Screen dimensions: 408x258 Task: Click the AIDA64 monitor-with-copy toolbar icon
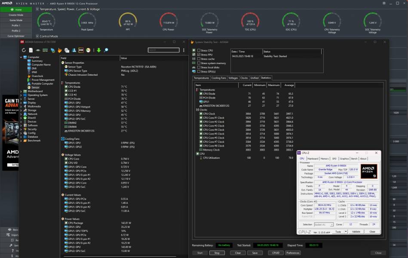point(67,50)
